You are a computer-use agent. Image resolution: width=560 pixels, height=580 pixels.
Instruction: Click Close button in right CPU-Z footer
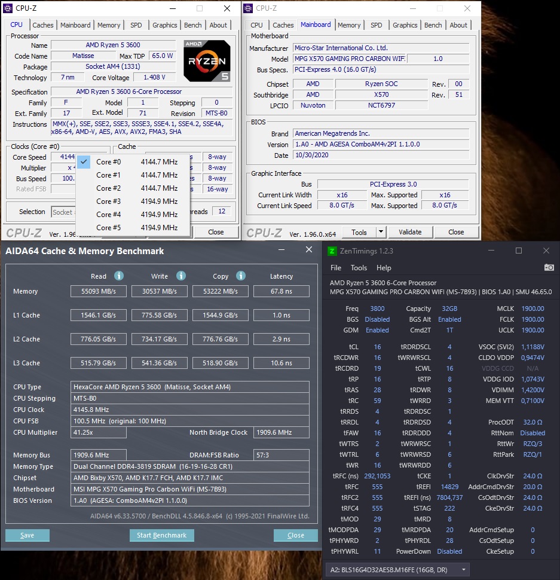pos(456,232)
